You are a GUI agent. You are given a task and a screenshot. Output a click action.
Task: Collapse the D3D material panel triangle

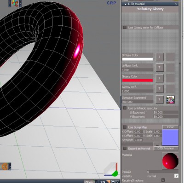click(125, 4)
